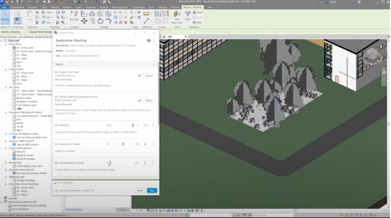Click the Move tool in ribbon

(x=84, y=21)
